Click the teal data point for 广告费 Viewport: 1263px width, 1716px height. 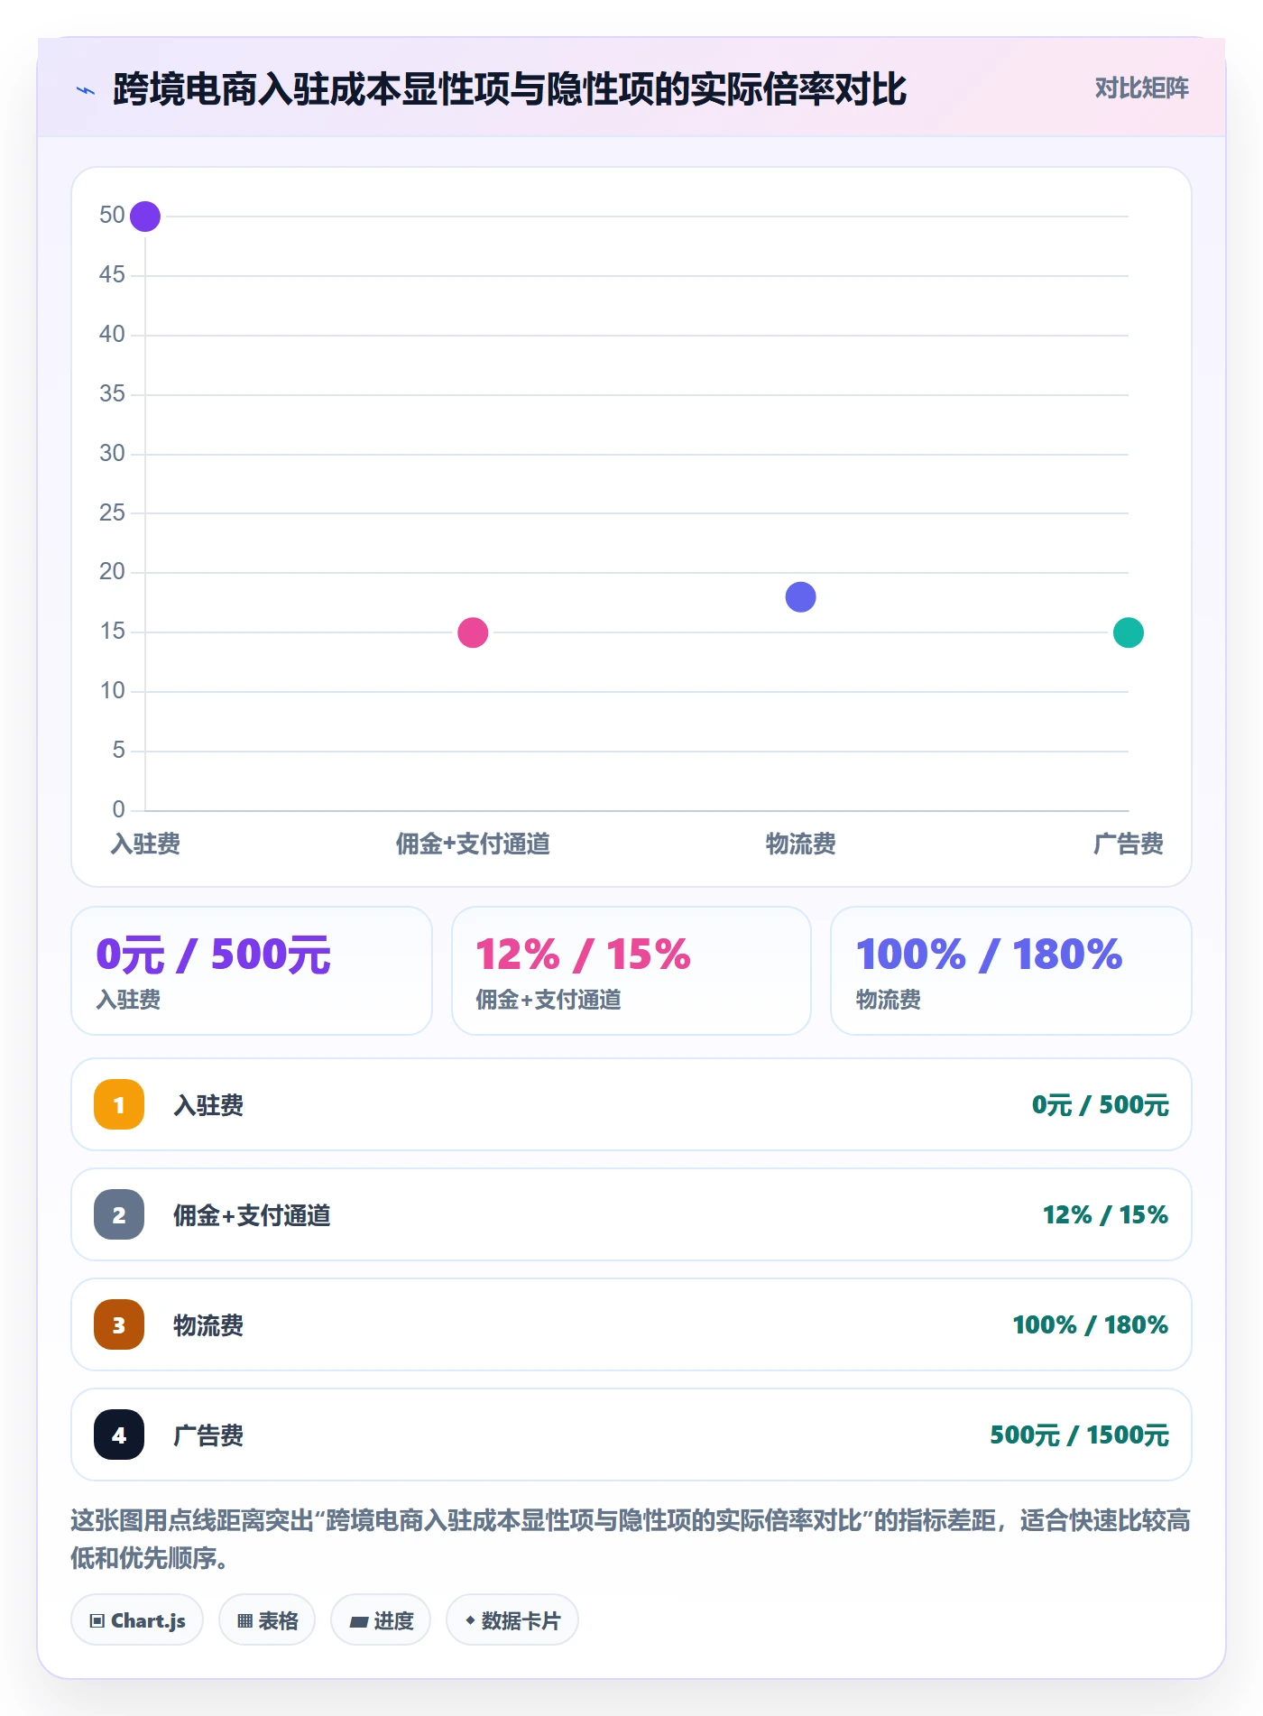[1128, 632]
